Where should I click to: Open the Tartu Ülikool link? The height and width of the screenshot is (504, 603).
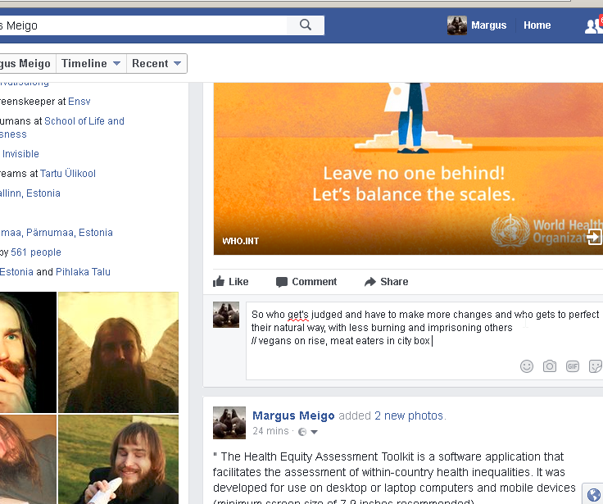(68, 173)
